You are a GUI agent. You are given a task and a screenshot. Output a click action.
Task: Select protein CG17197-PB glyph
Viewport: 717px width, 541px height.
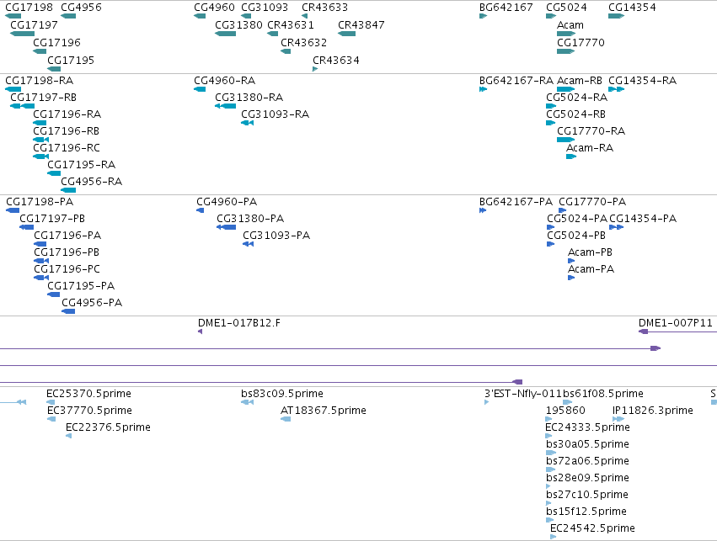click(x=26, y=227)
